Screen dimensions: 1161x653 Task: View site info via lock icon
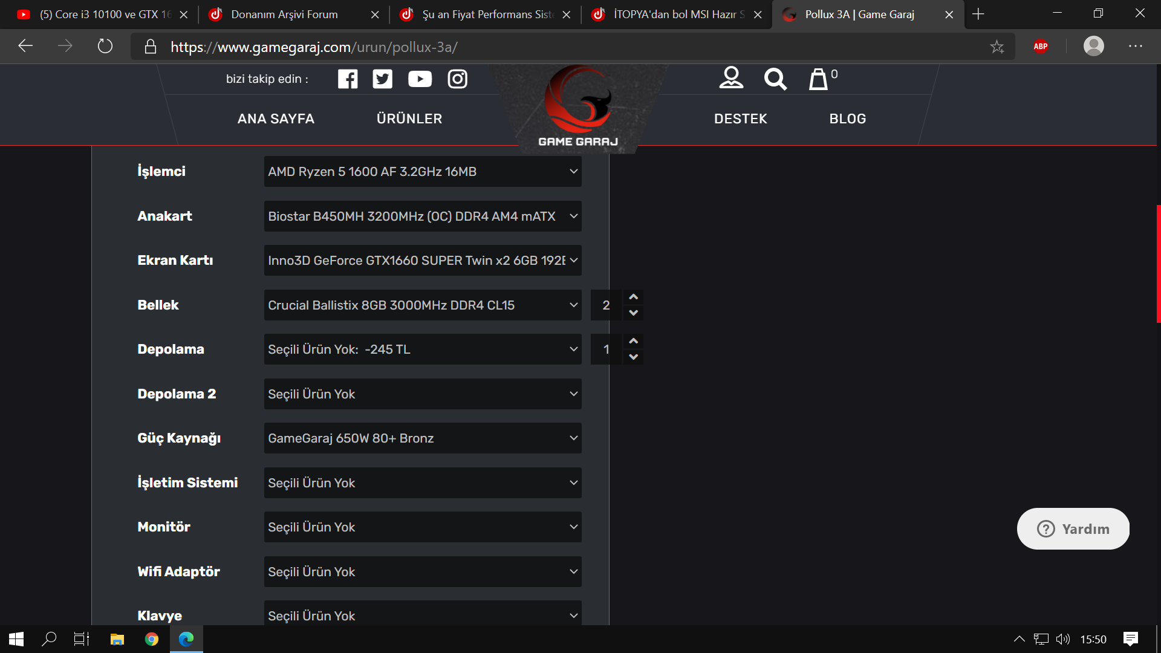click(151, 47)
